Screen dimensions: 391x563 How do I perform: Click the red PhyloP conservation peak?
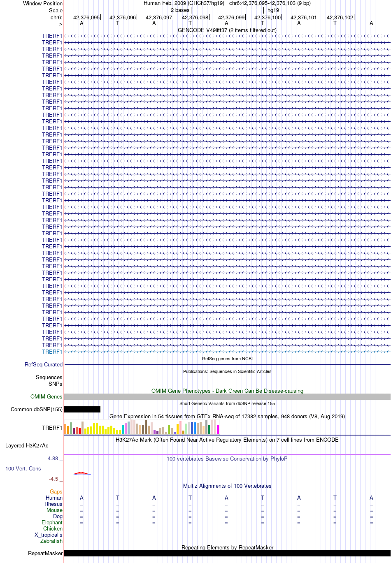pyautogui.click(x=81, y=473)
